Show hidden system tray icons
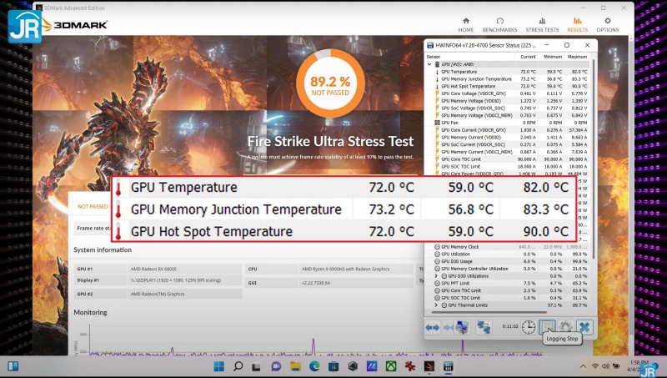The height and width of the screenshot is (378, 667). 583,366
